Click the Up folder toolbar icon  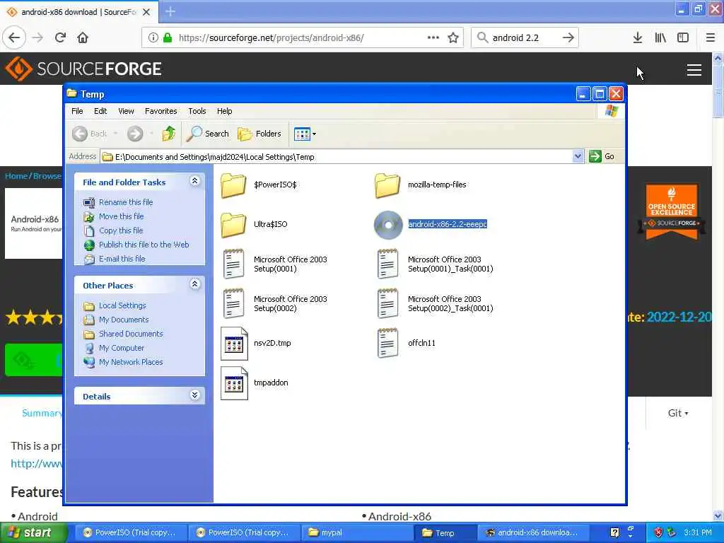pos(168,134)
